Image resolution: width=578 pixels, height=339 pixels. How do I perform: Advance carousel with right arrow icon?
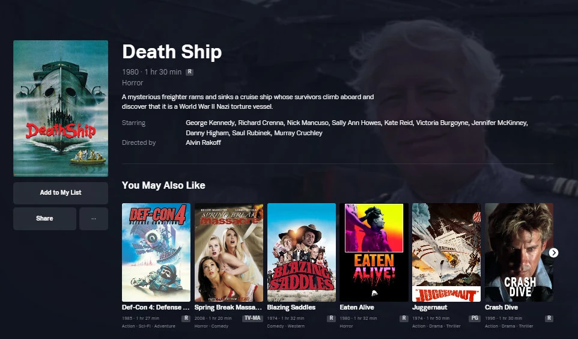tap(553, 252)
